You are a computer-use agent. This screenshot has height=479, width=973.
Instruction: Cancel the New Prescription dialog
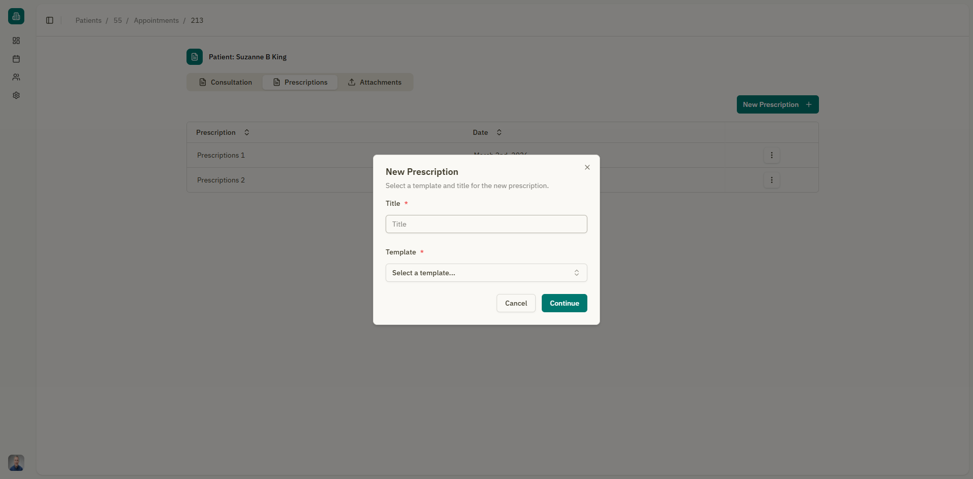[515, 303]
